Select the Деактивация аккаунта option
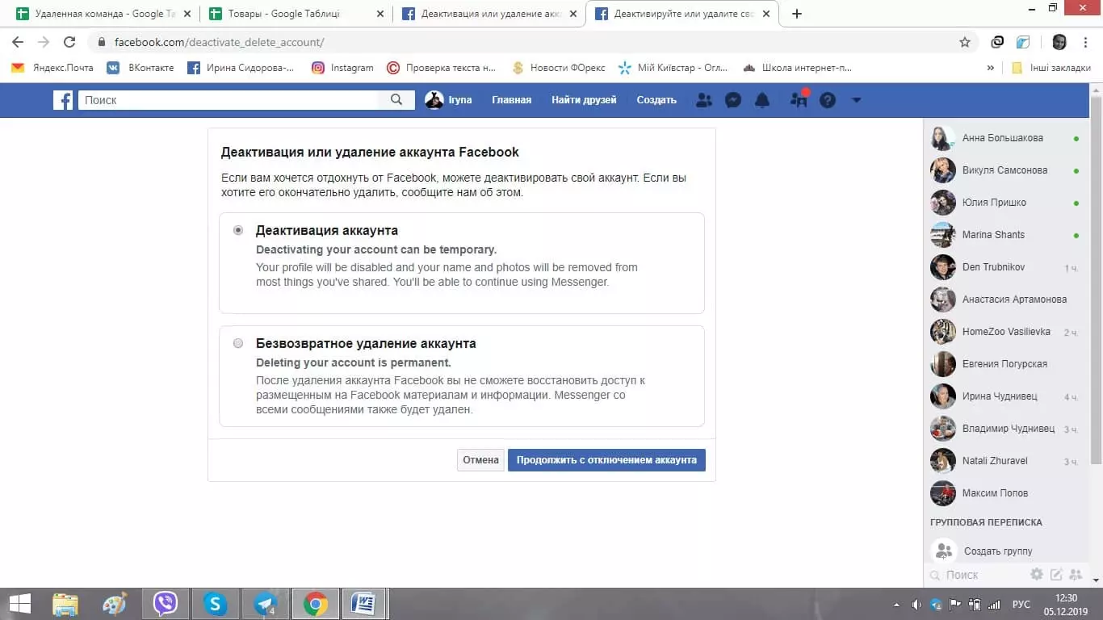1103x620 pixels. (238, 230)
